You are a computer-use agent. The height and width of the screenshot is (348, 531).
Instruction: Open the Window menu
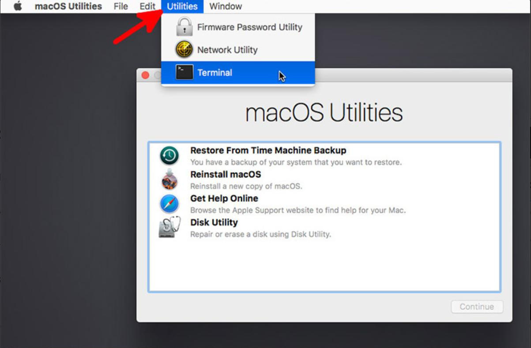pos(225,7)
